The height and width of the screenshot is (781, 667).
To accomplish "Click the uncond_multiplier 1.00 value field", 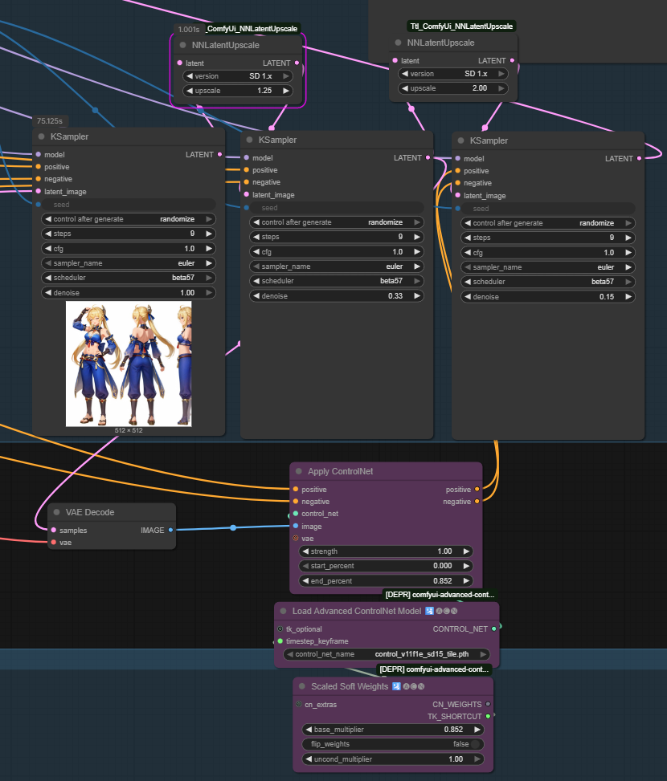I will [x=393, y=759].
